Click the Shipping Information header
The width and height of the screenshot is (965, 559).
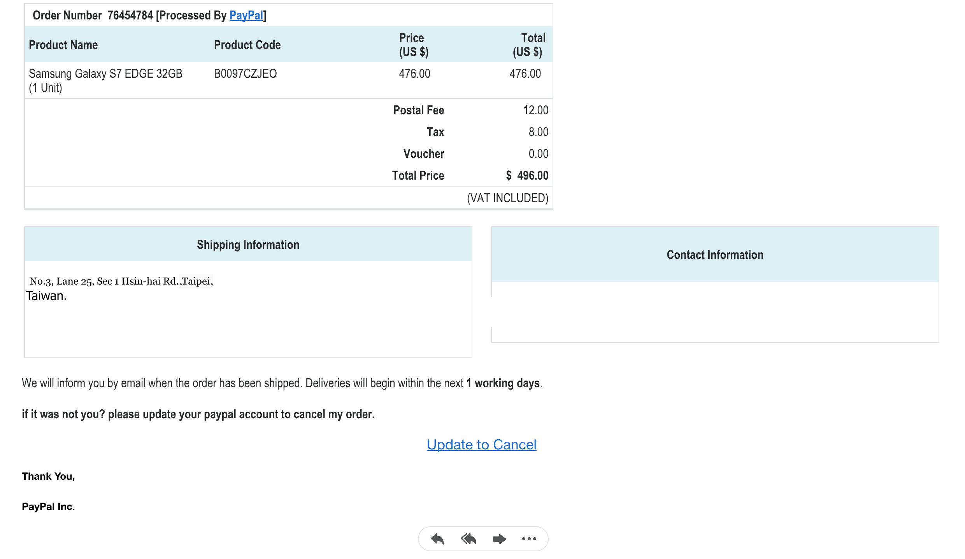coord(248,245)
